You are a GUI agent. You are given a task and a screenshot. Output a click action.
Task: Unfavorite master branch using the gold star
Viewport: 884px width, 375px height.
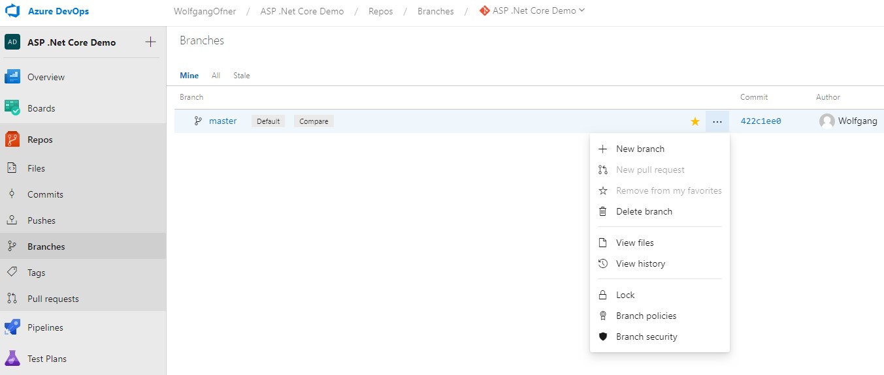click(x=695, y=121)
